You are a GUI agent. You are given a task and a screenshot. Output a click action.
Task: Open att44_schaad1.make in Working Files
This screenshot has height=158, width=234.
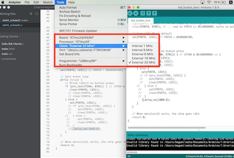15,20
